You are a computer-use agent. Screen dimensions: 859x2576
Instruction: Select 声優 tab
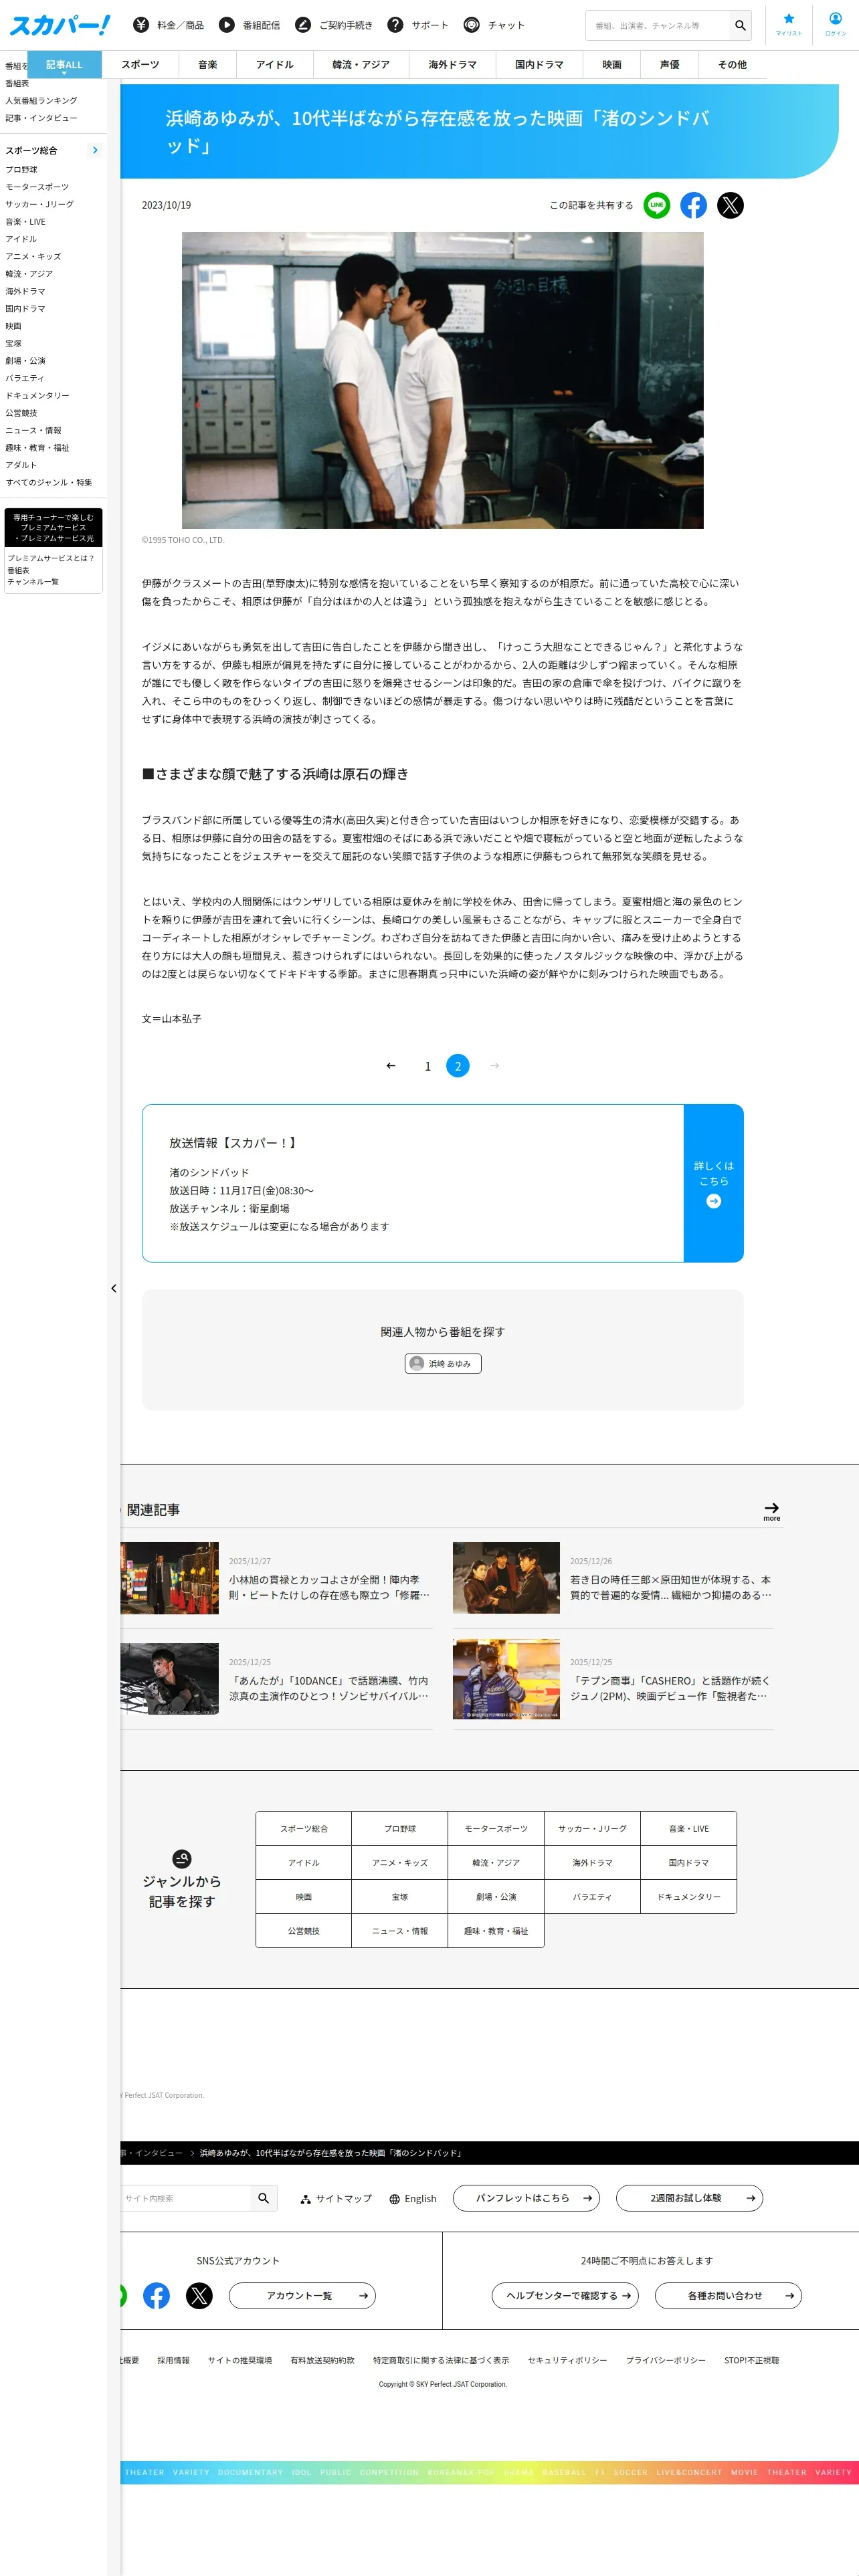click(670, 64)
